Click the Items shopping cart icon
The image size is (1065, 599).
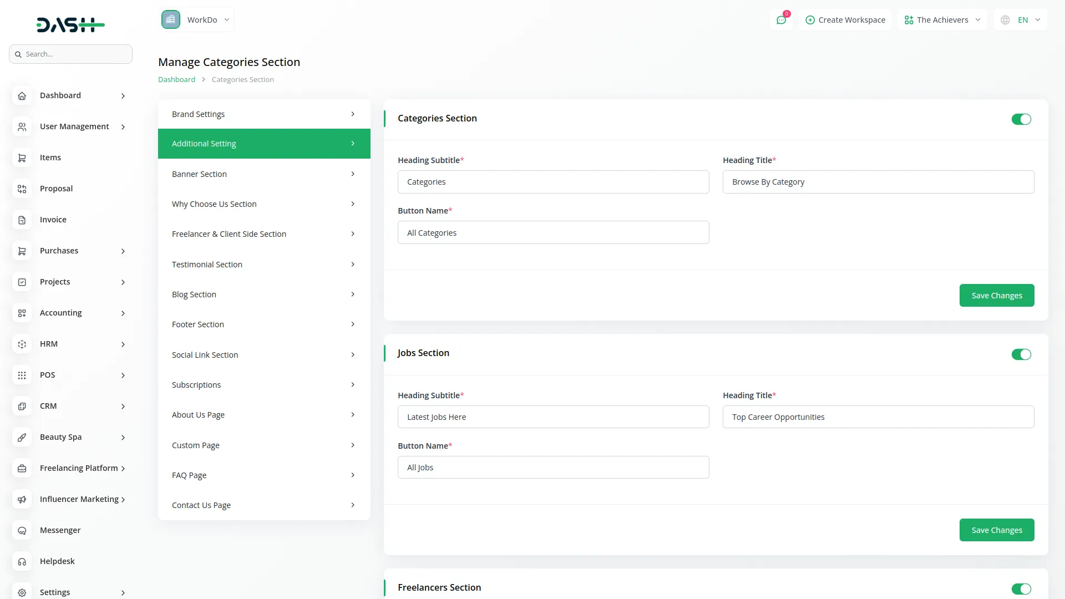(x=22, y=158)
